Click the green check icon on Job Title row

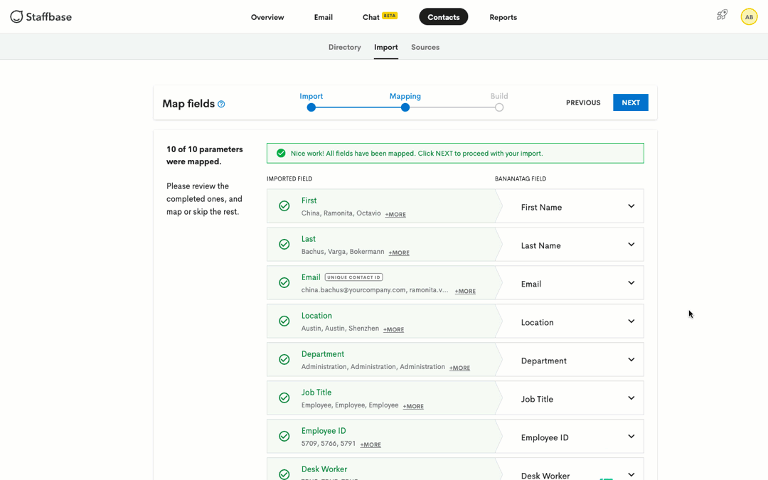(284, 398)
